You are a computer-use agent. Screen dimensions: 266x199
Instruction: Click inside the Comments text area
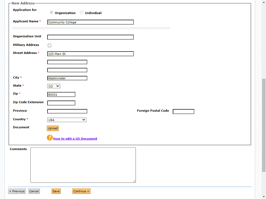point(83,165)
